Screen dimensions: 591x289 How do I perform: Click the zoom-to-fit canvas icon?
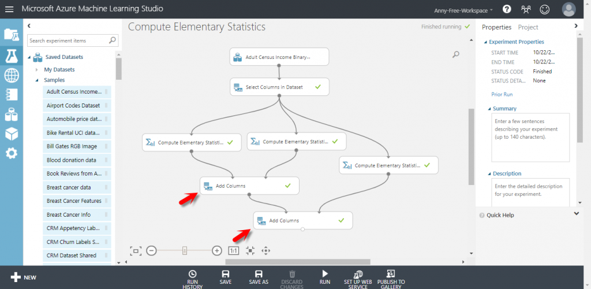(x=136, y=250)
